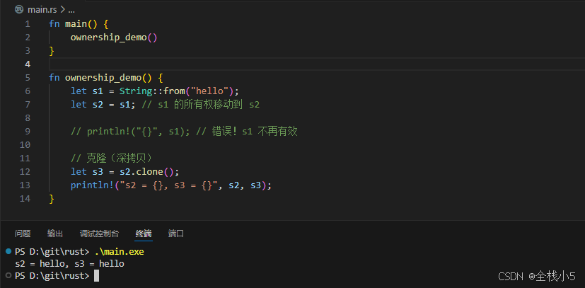
Task: Click the comment 's1 的所有权移动到 s2'
Action: point(209,105)
